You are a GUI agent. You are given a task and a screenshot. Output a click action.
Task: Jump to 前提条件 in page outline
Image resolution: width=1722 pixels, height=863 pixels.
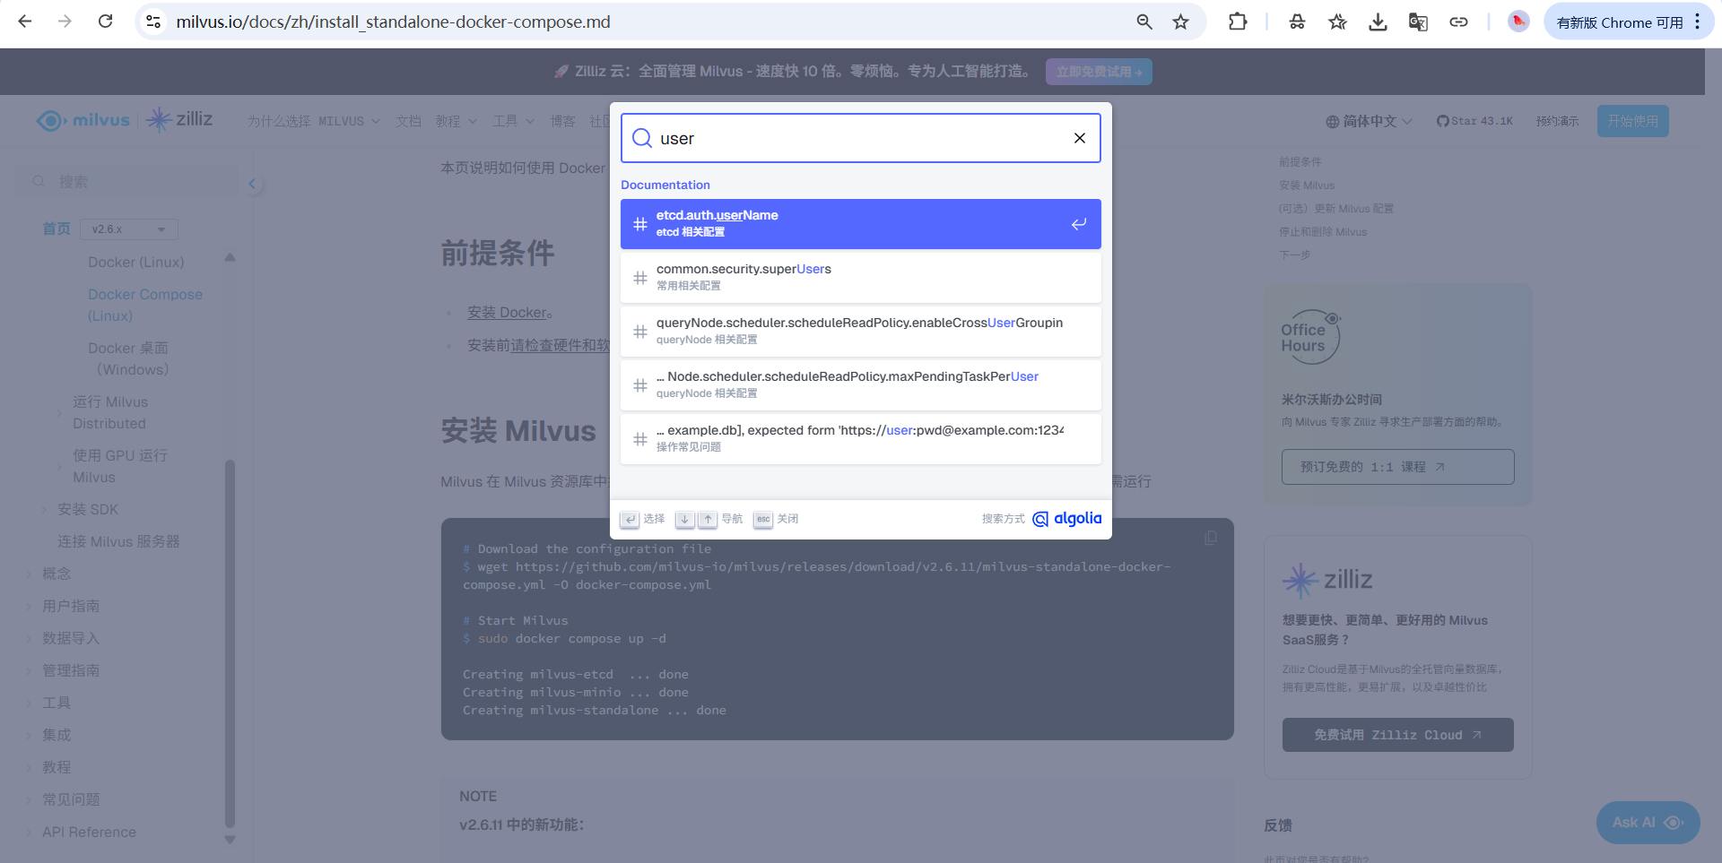[x=1300, y=162]
